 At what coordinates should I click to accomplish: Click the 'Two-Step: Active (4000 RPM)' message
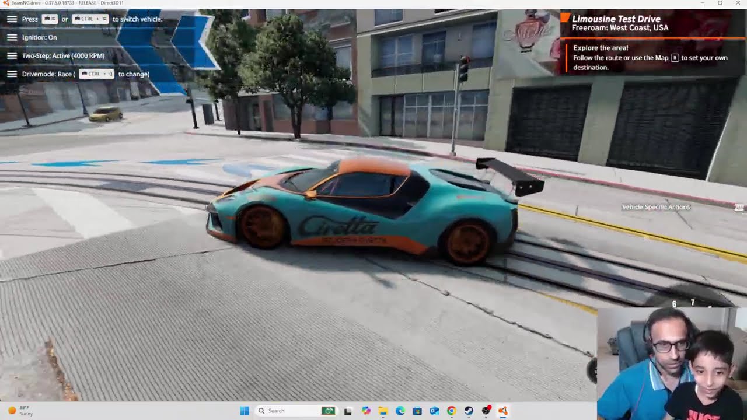(x=63, y=56)
